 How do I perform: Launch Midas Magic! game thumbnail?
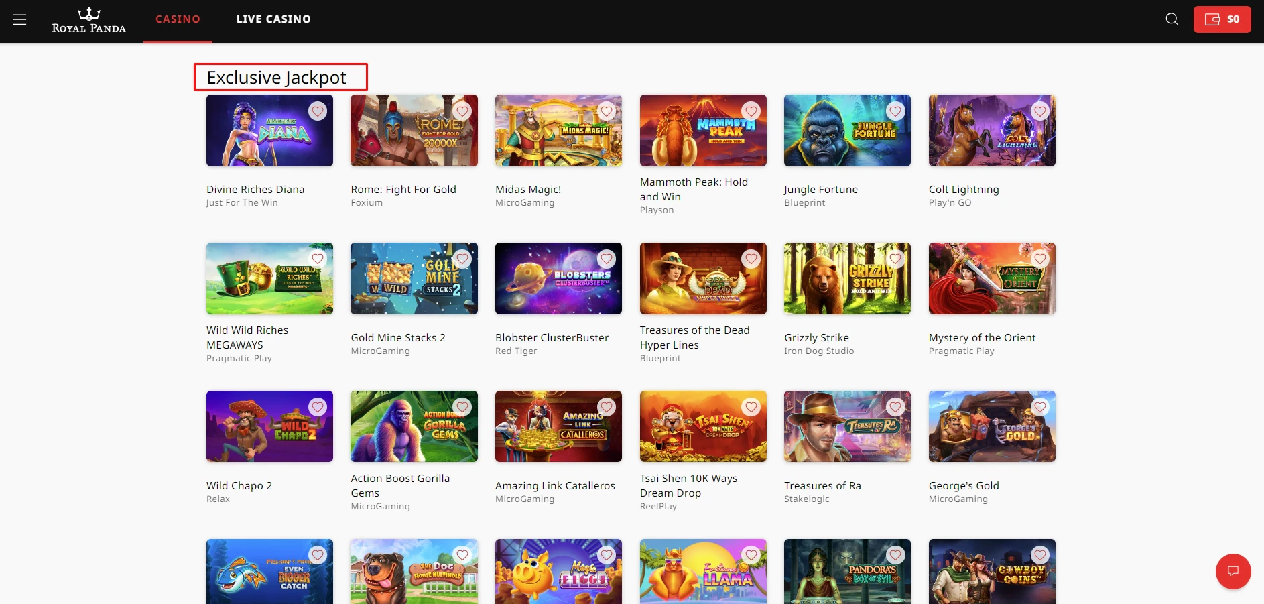[x=558, y=130]
